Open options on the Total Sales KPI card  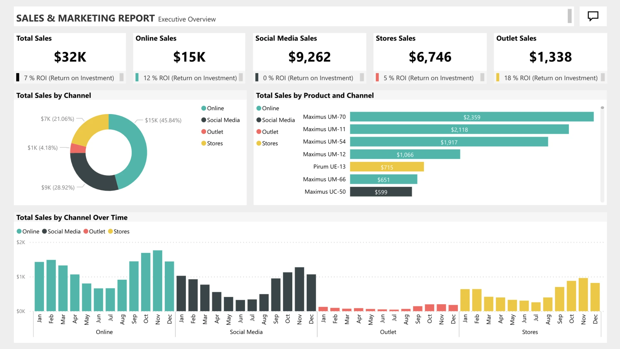(121, 77)
